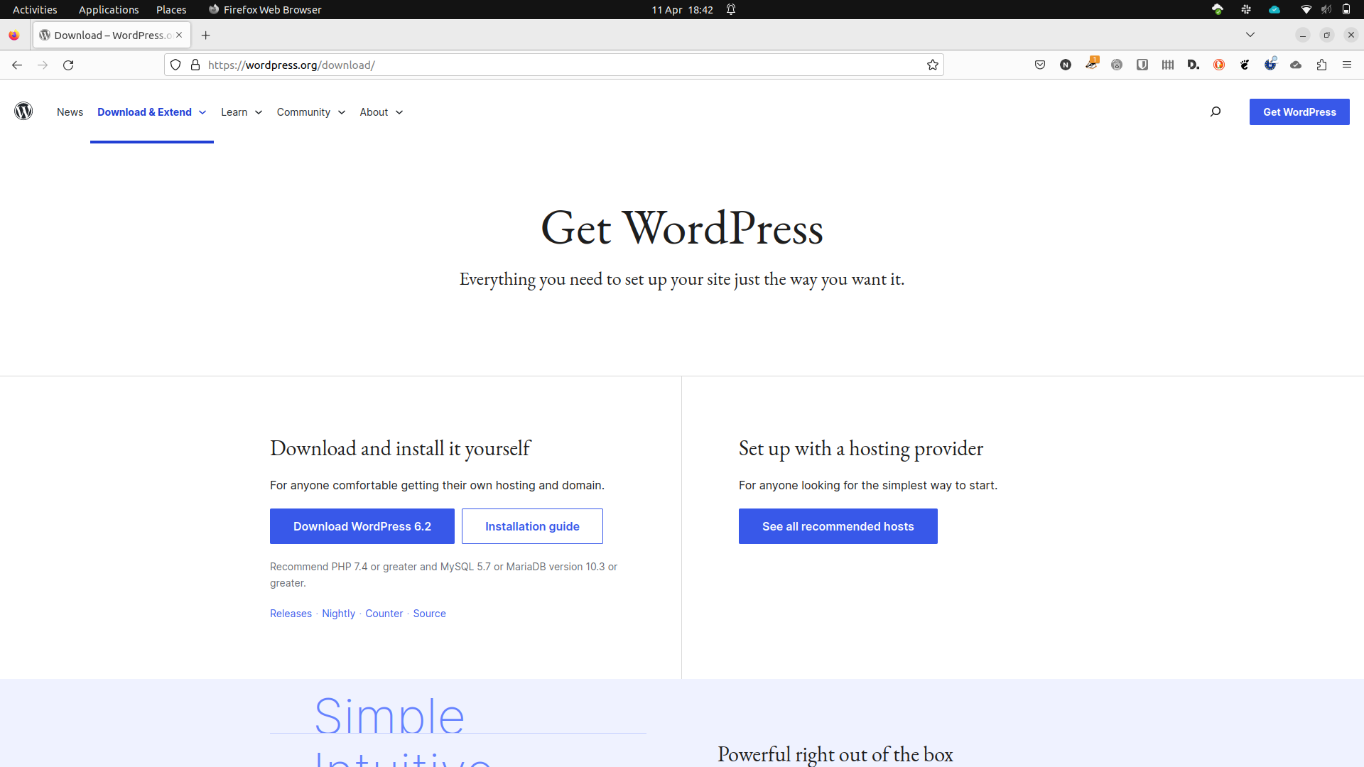This screenshot has height=767, width=1364.
Task: Click the fence-shaped extension icon
Action: [1168, 65]
